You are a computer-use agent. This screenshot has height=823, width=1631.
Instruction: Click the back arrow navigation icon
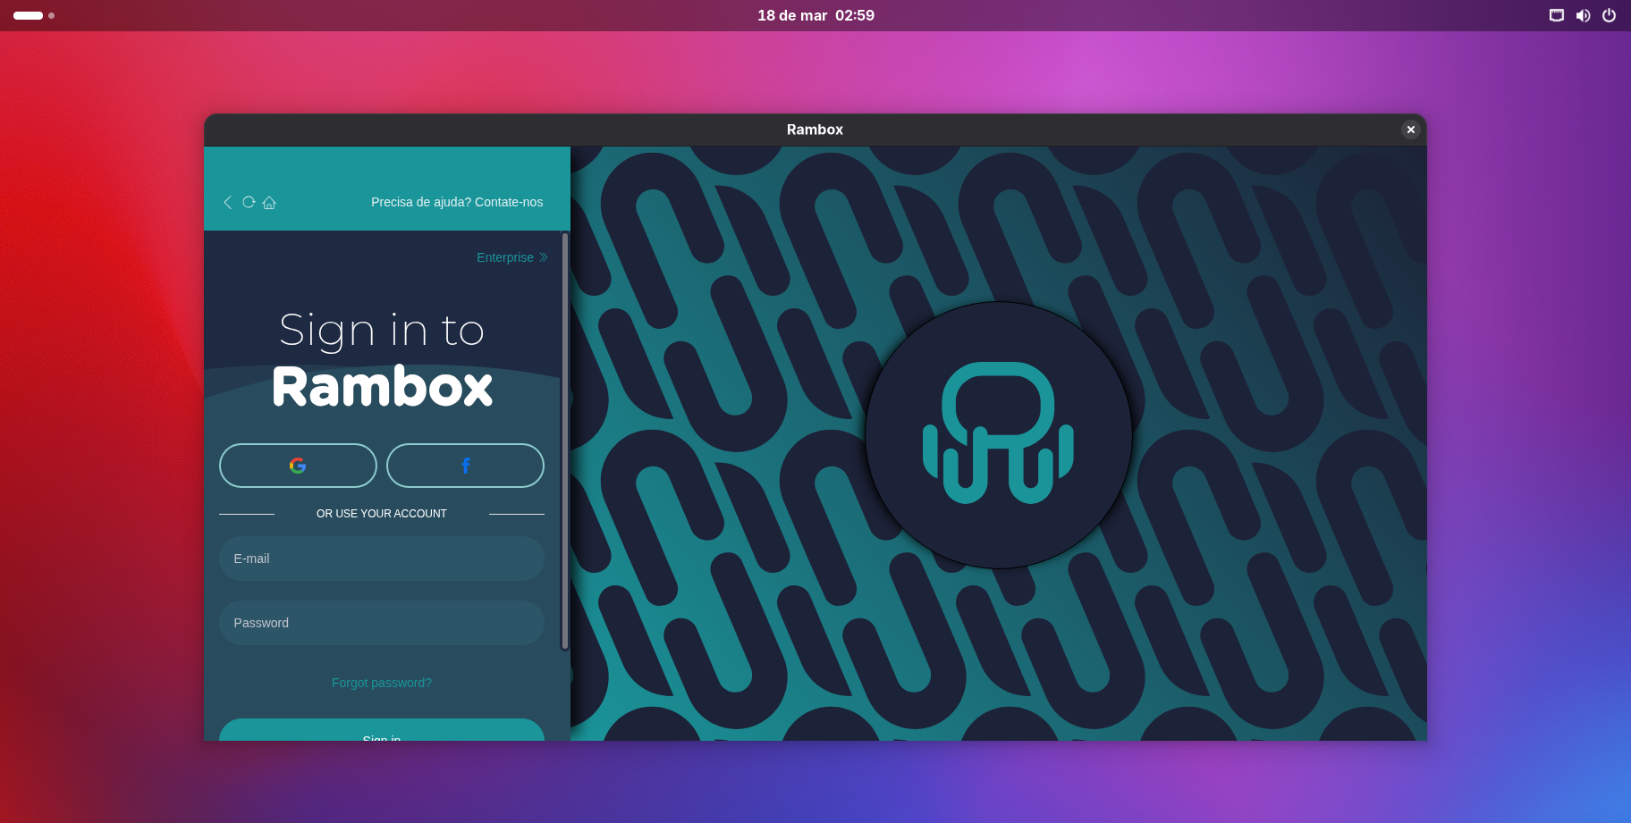(x=227, y=202)
